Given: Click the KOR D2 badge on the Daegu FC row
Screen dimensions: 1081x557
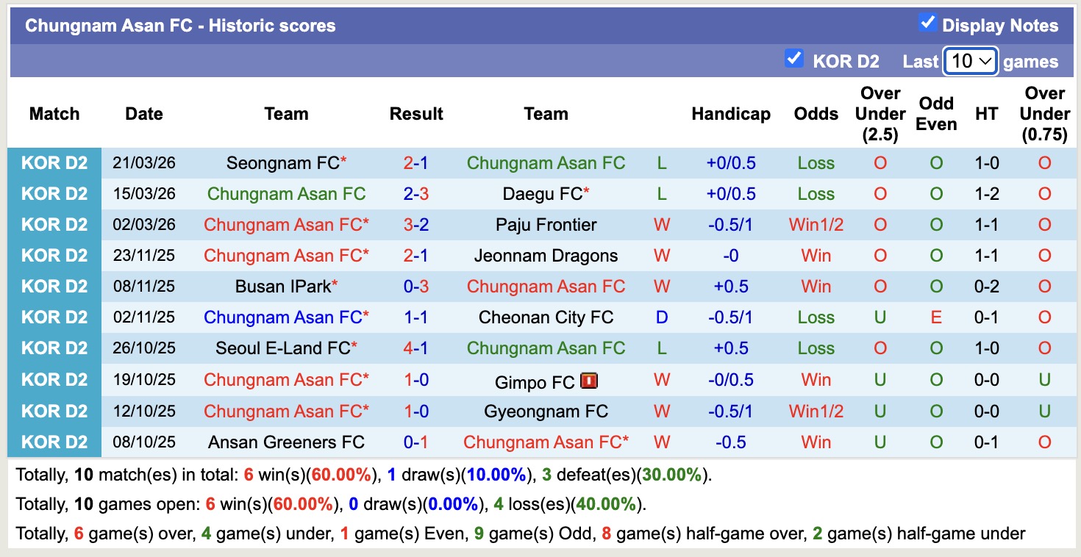Looking at the screenshot, I should click(54, 193).
